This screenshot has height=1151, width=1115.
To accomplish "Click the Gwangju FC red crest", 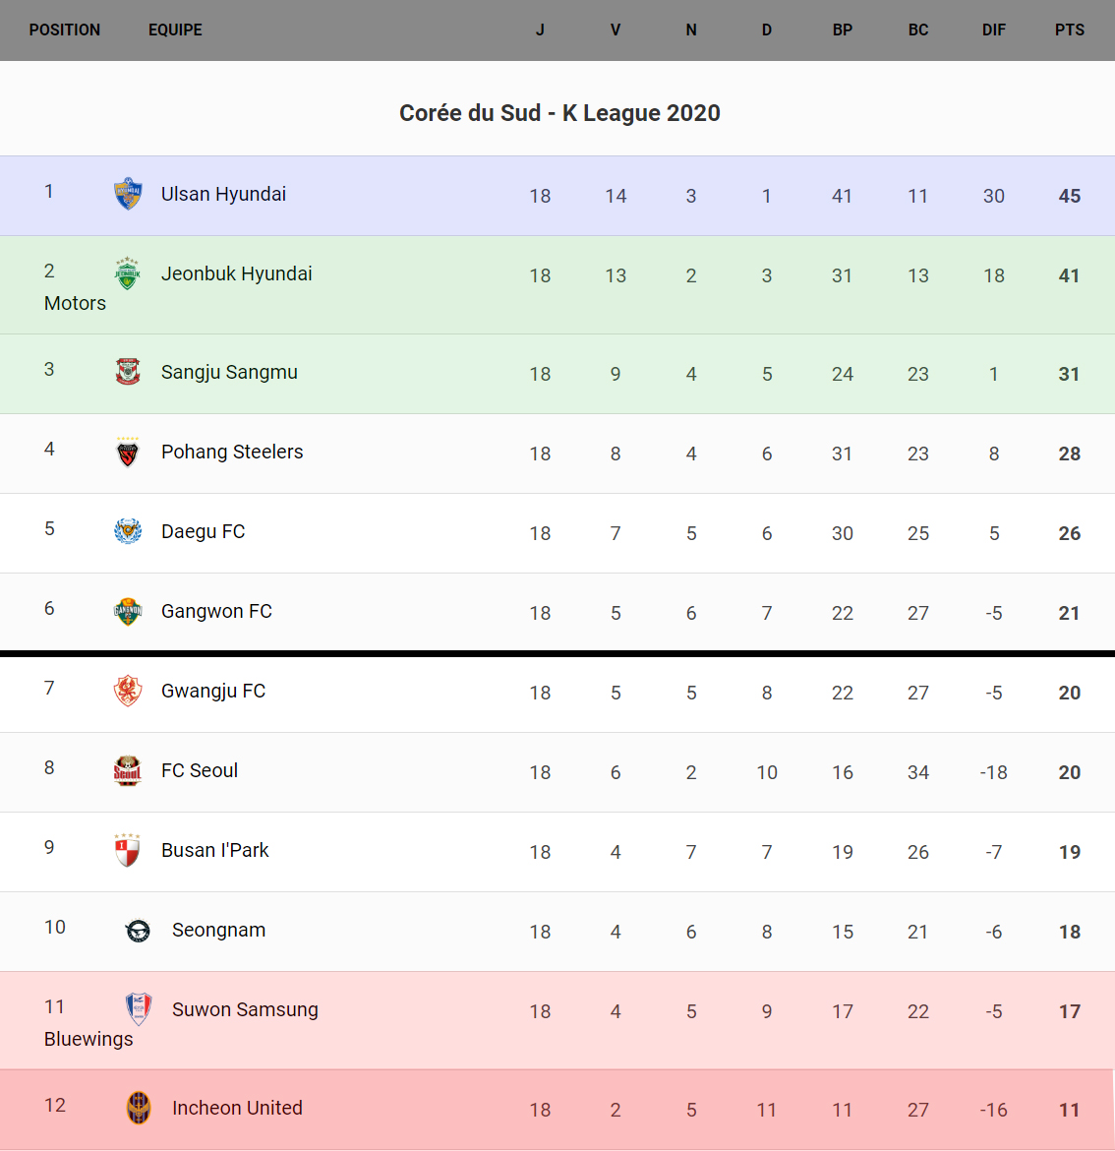I will point(128,691).
